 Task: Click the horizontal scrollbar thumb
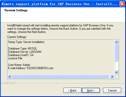60,76
